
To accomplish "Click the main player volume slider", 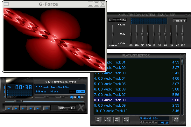I will coord(45,97).
